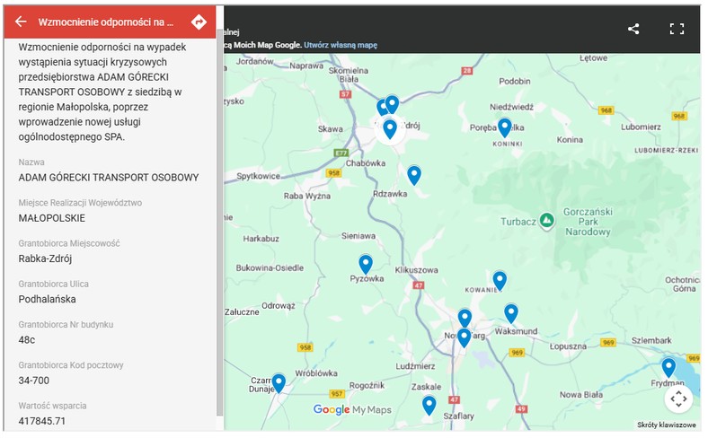Click the Turbacz mountain peak marker
708x438 pixels.
point(547,221)
